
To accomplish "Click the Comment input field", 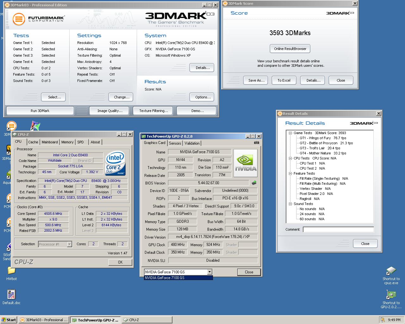I will (338, 229).
